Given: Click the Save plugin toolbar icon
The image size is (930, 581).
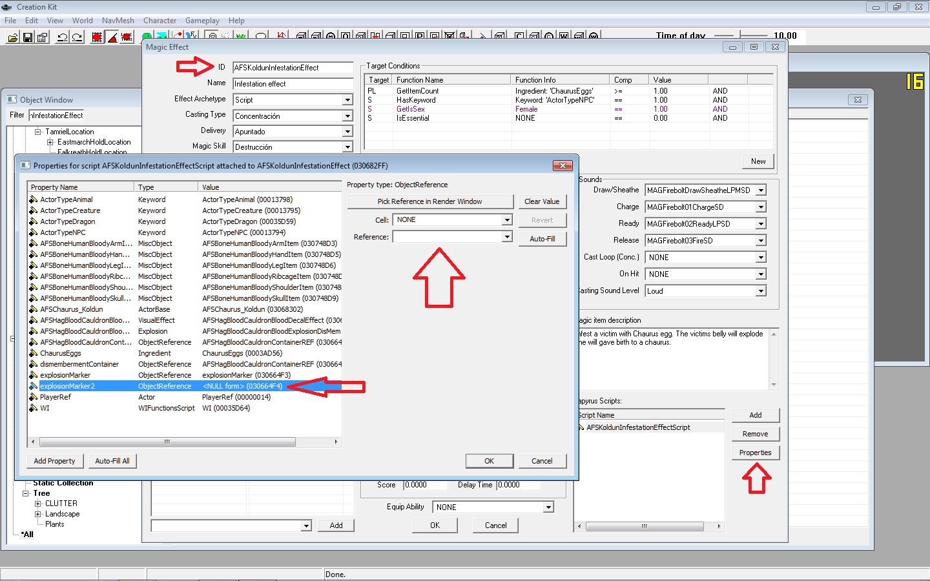Looking at the screenshot, I should pyautogui.click(x=28, y=37).
